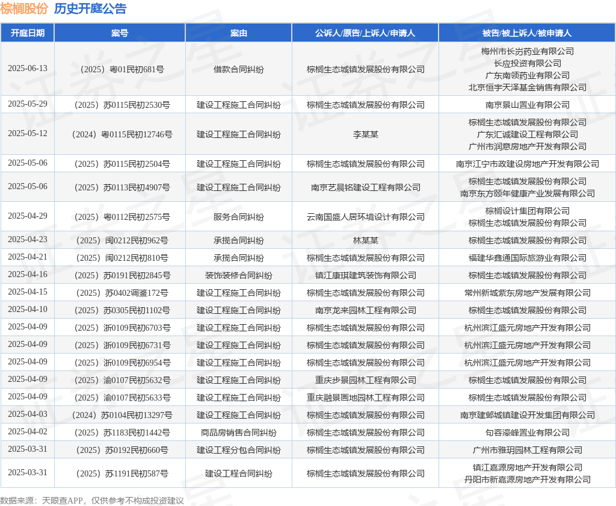616x506 pixels.
Task: Click defendant 句容濠峰置业有限公司
Action: (527, 433)
